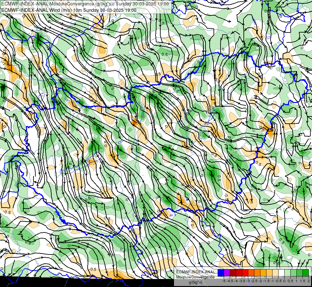
Task: Click the -2.5 tick label on the legend scale
Action: [254, 281]
